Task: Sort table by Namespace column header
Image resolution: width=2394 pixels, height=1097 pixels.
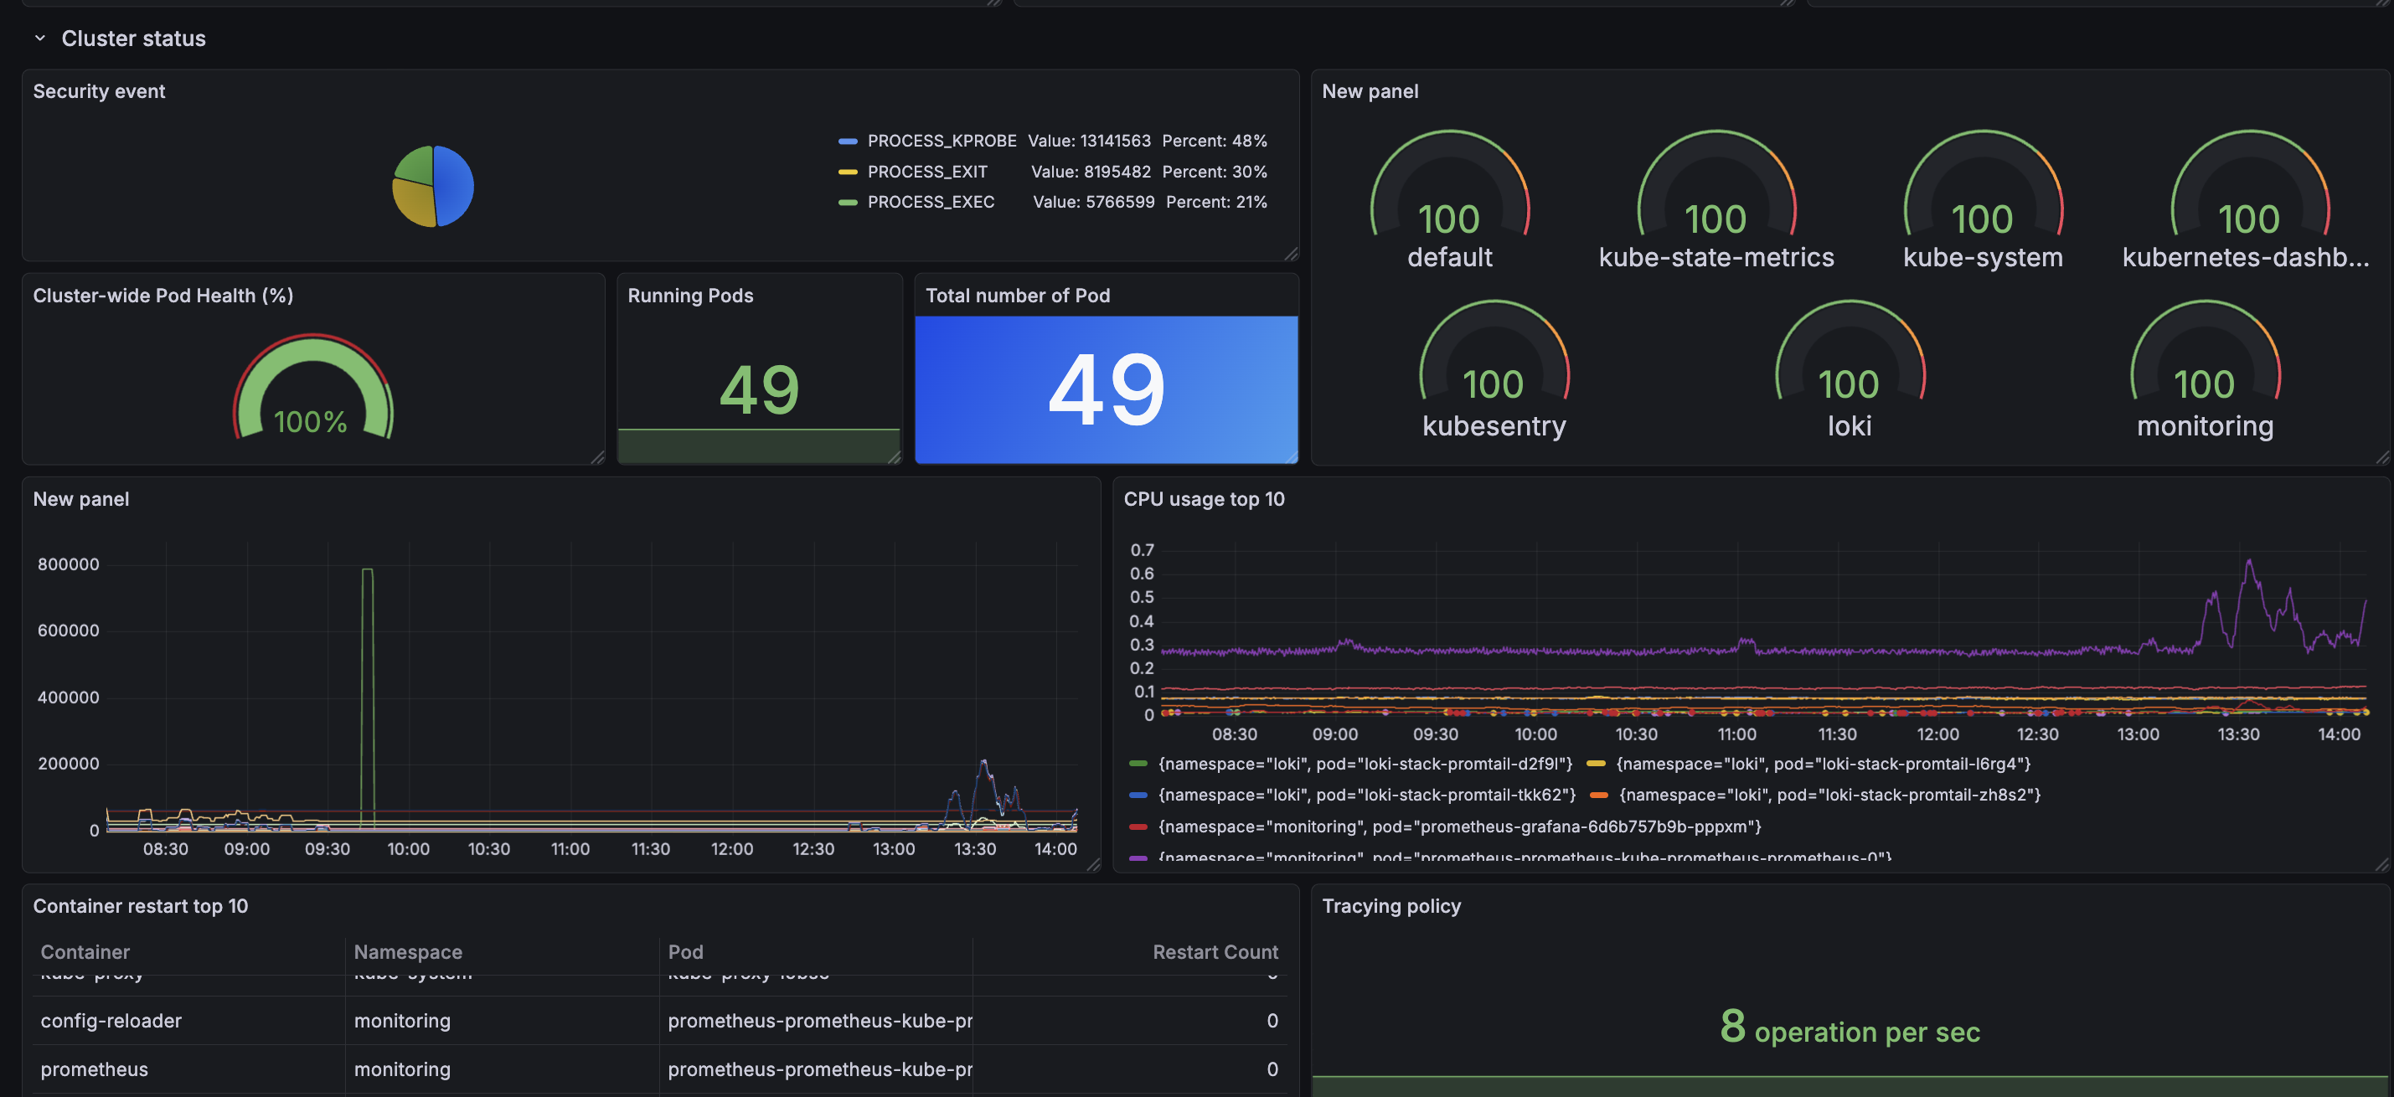Action: click(407, 952)
